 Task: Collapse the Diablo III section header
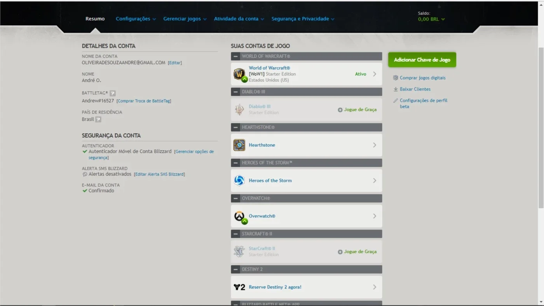[235, 92]
